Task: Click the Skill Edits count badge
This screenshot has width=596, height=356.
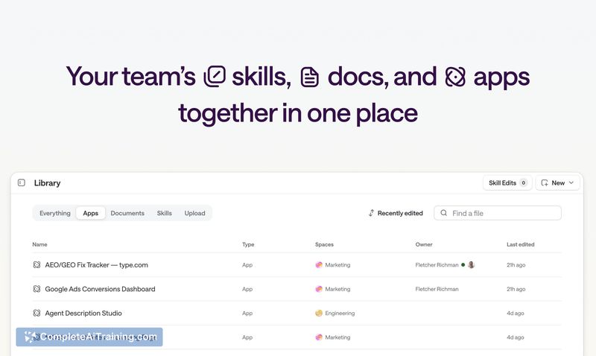Action: (524, 182)
